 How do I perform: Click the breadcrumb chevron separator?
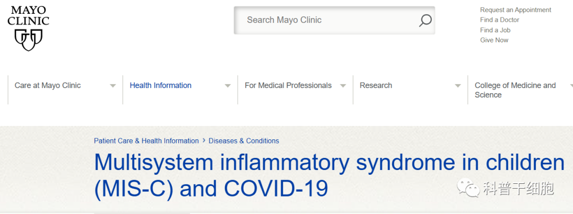pyautogui.click(x=204, y=141)
